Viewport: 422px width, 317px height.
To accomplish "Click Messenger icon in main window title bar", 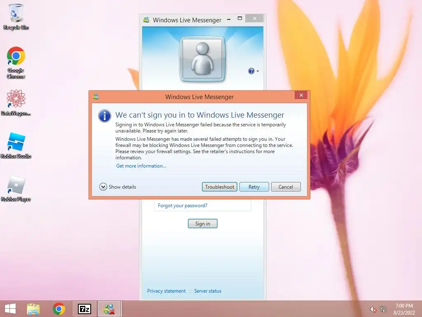I will point(146,20).
